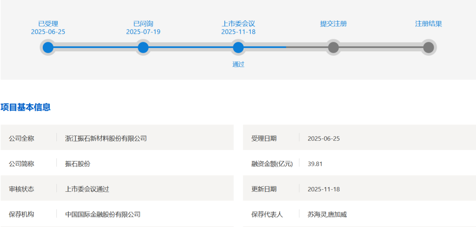This screenshot has height=227, width=476.
Task: Click the 项目基本信息 section heading
Action: pos(26,107)
